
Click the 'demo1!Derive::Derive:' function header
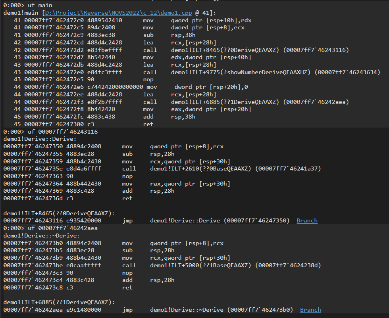pyautogui.click(x=40, y=139)
